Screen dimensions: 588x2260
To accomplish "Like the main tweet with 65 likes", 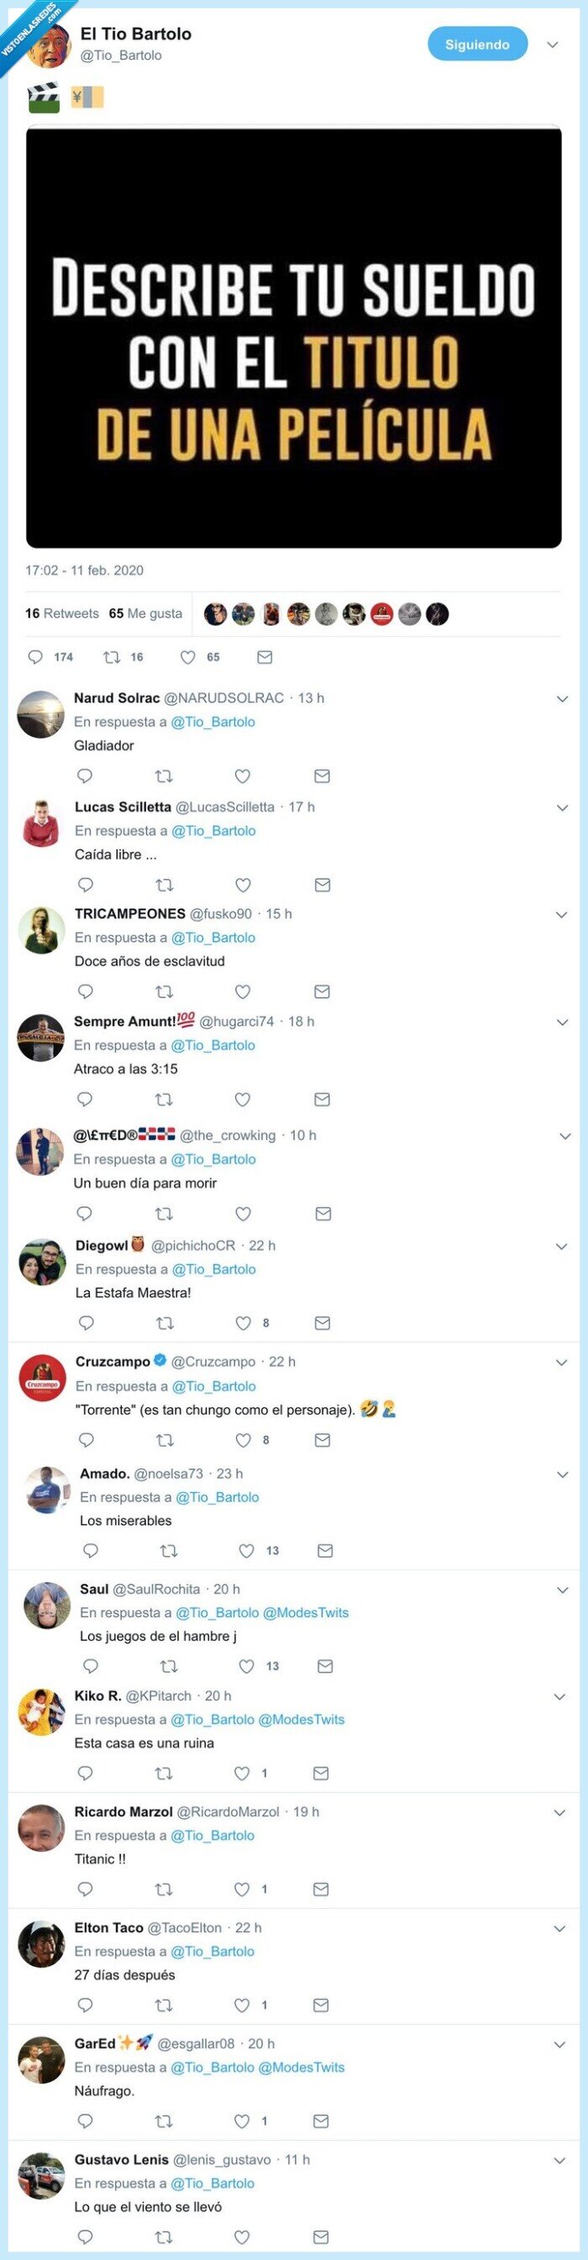I will pos(188,657).
